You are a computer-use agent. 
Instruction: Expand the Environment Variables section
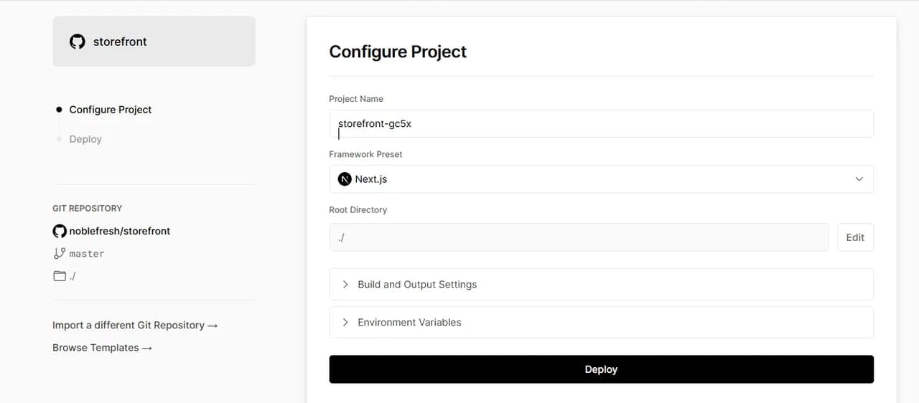coord(601,322)
